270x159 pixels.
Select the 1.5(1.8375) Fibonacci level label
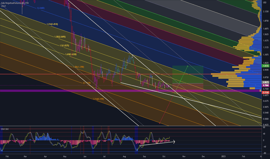[64, 46]
